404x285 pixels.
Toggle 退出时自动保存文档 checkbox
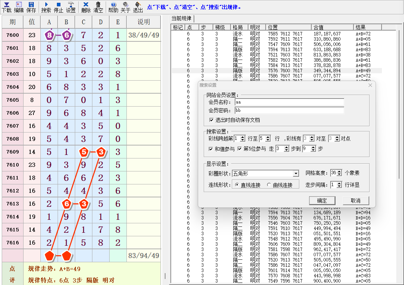[211, 120]
